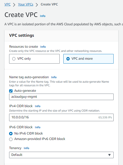This screenshot has width=123, height=165.
Task: Open Info for IPv4 CIDR block
Action: [38, 106]
